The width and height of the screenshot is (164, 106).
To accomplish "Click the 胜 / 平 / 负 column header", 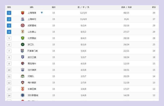I will [x=83, y=7].
